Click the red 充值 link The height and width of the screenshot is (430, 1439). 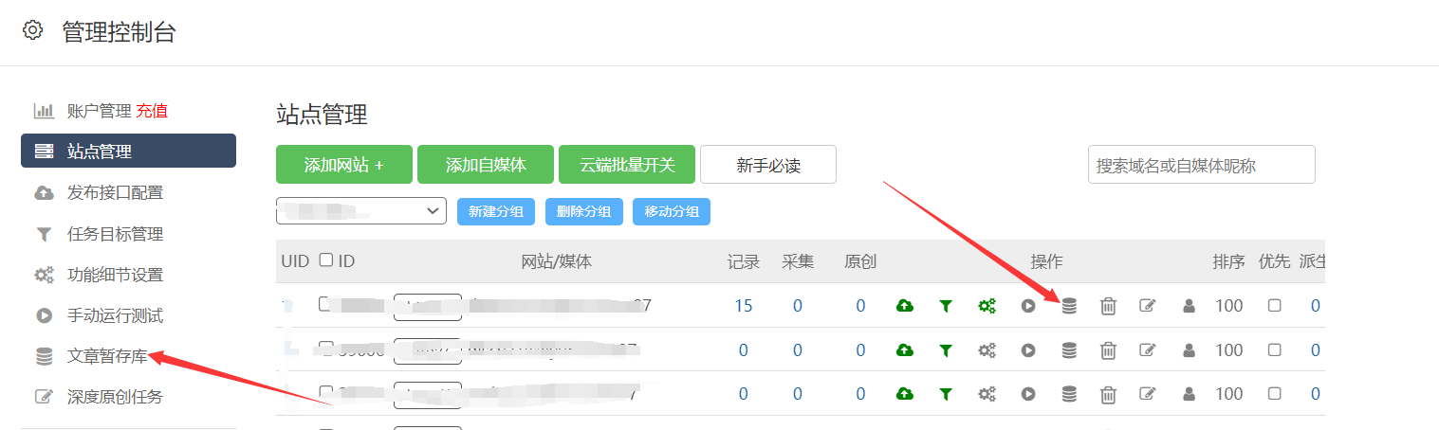click(x=152, y=111)
